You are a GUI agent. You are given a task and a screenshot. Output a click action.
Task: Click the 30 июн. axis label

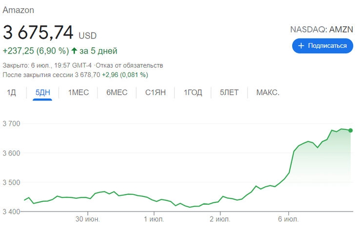[88, 219]
